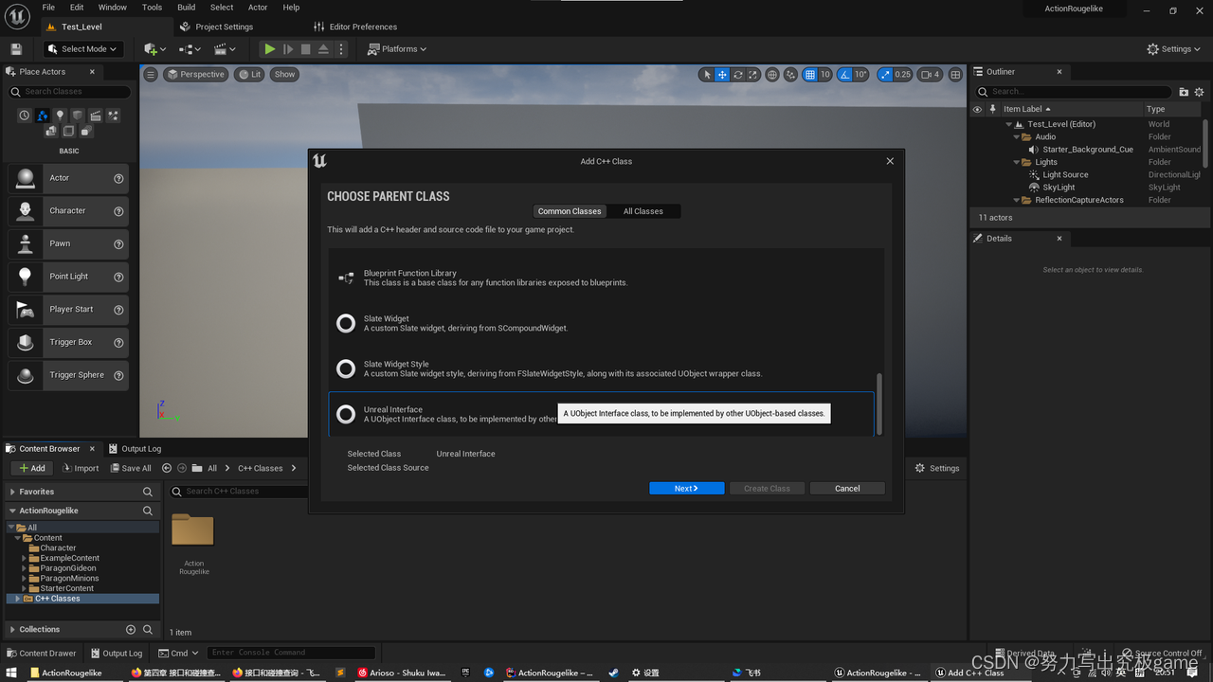Select the viewport select-objects cursor tool
The width and height of the screenshot is (1213, 682).
(706, 74)
